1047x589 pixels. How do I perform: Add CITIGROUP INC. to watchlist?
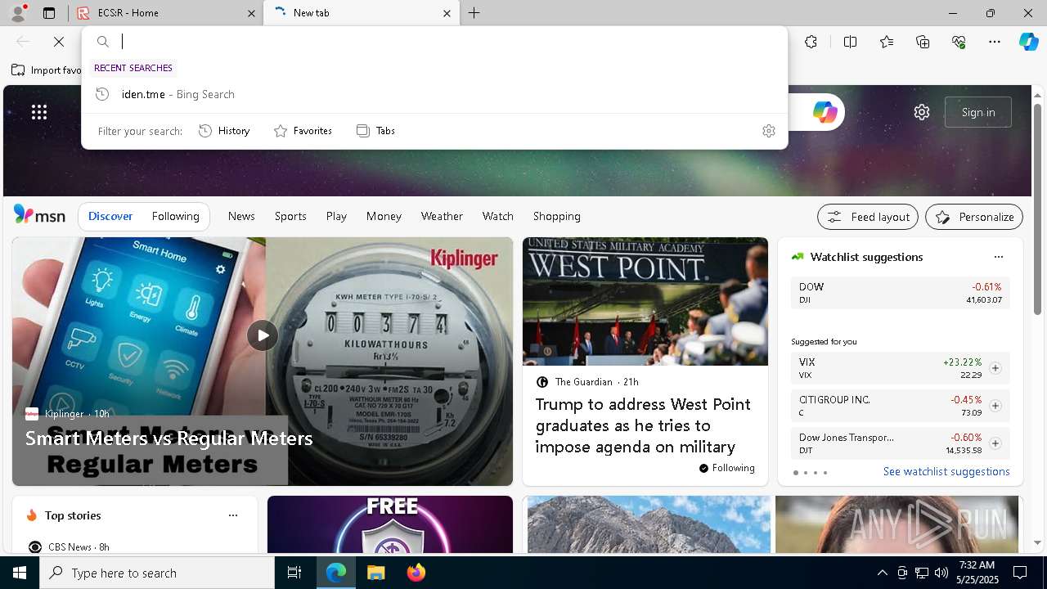(x=995, y=406)
